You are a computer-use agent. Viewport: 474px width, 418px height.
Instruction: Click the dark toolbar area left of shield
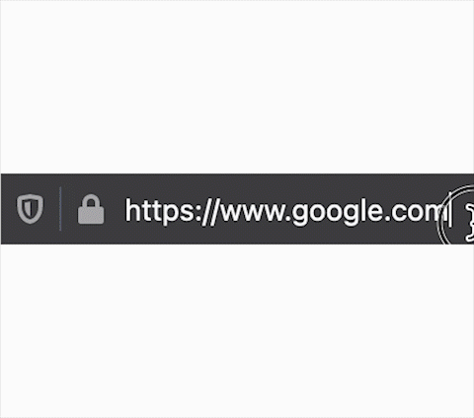[x=9, y=209]
